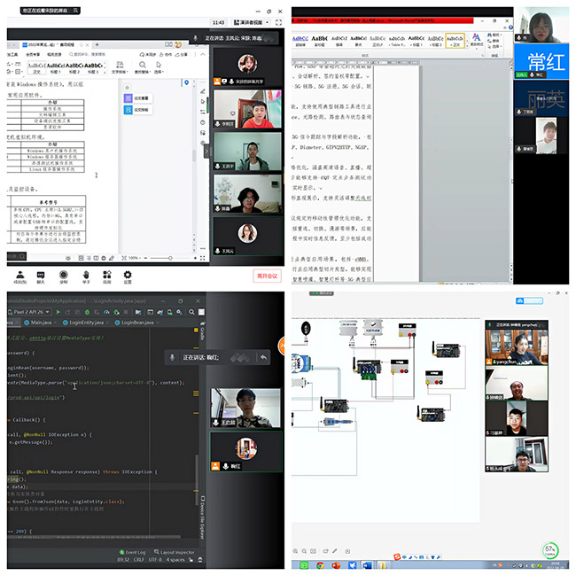This screenshot has height=576, width=576.
Task: Click the red Leave Meeting button
Action: tap(267, 276)
